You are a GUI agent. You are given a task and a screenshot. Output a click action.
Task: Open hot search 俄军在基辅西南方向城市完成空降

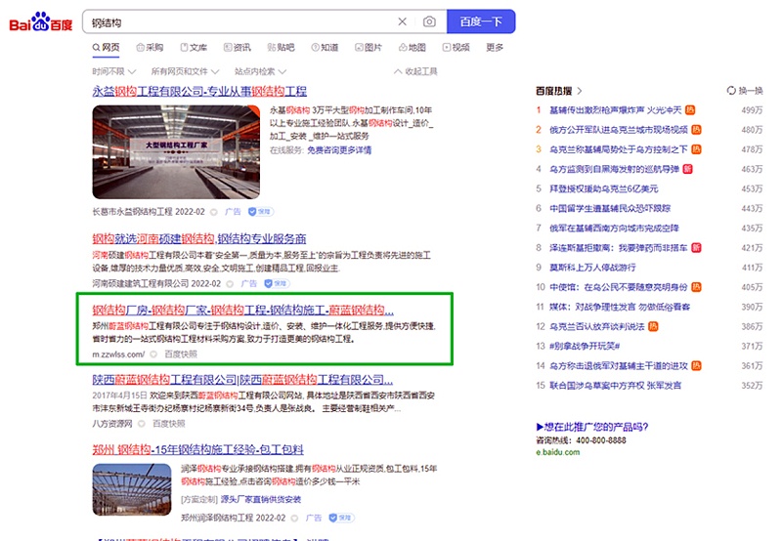point(614,229)
